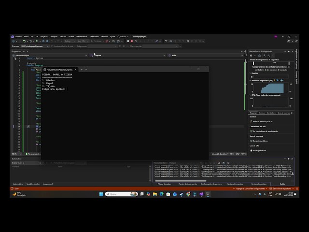Click the Continuar debug button
309x232 pixels.
(x=97, y=41)
